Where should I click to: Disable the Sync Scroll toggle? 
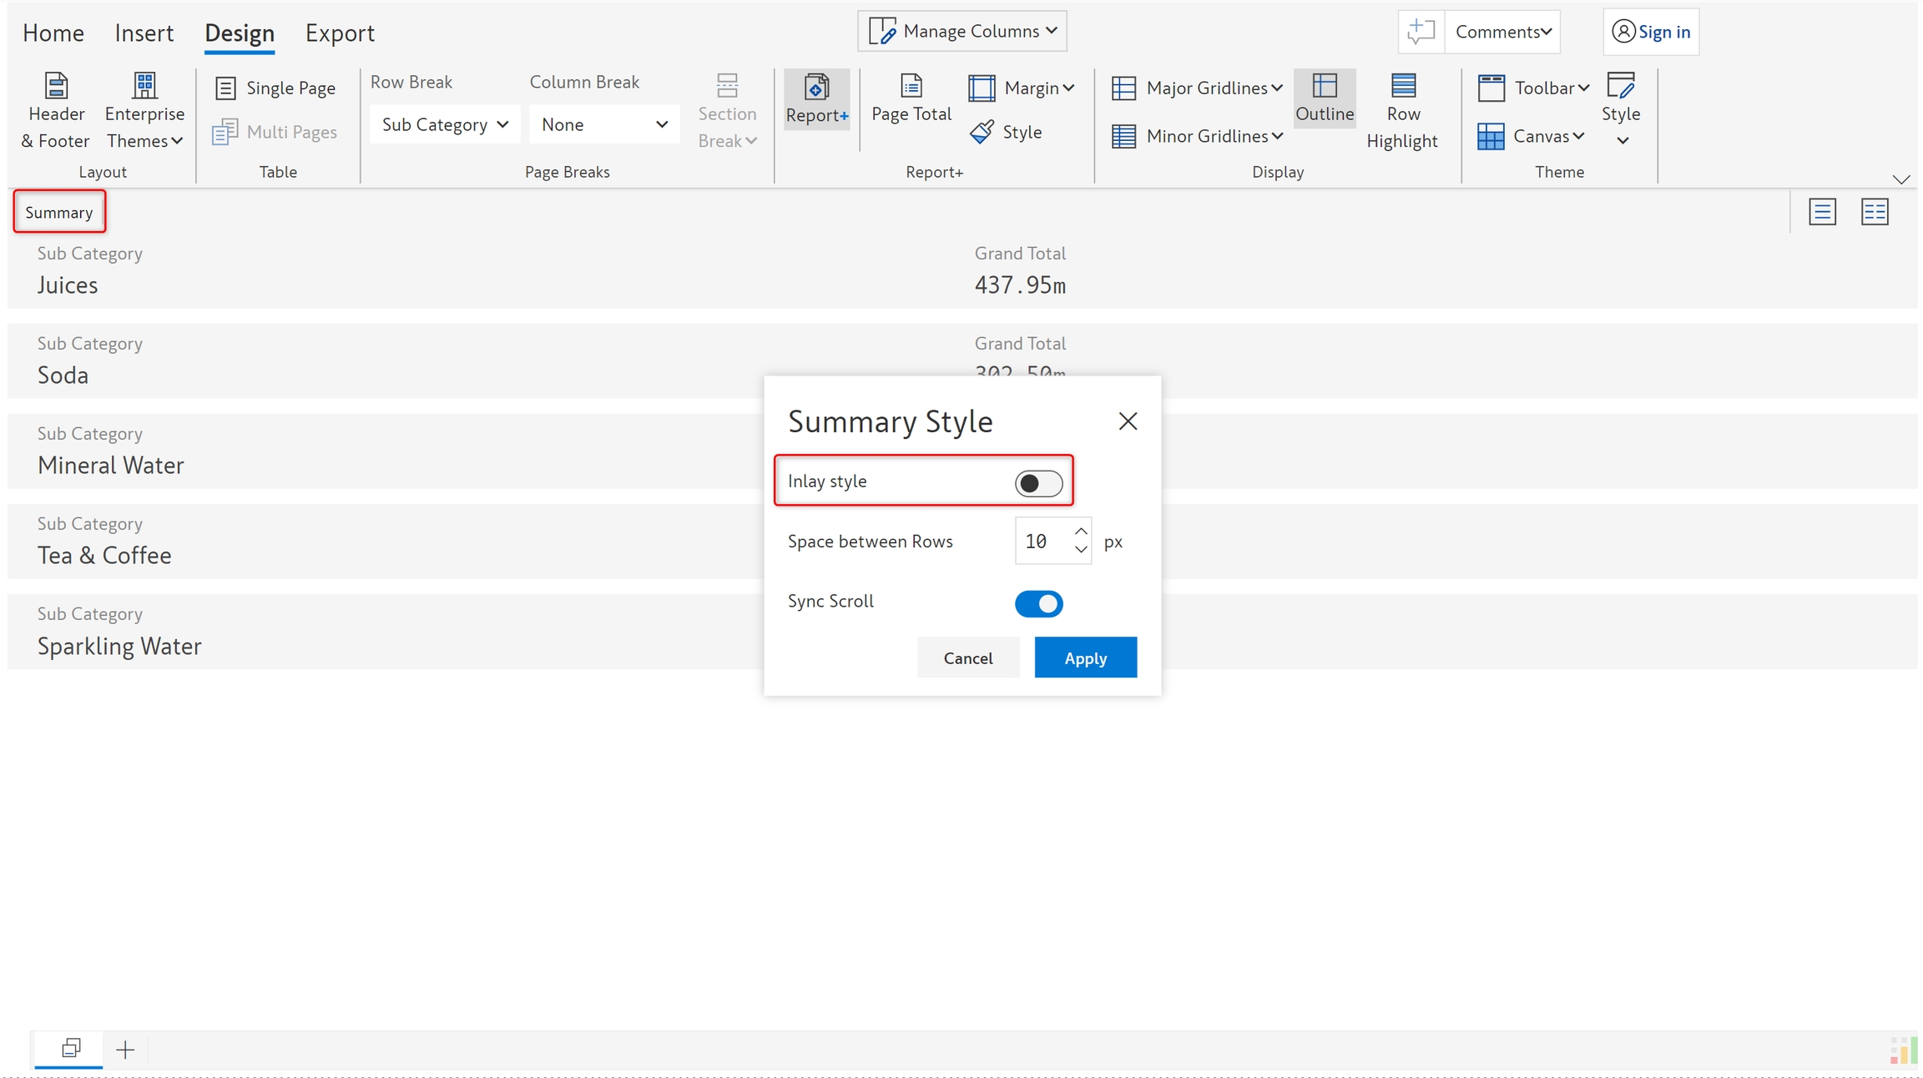1038,603
